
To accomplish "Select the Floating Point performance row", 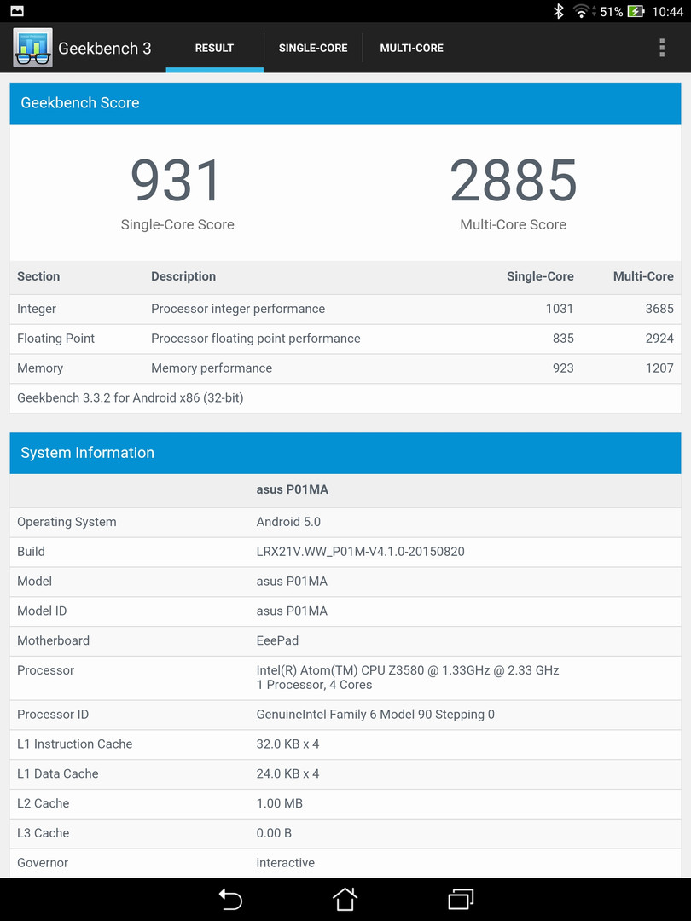I will pyautogui.click(x=345, y=339).
